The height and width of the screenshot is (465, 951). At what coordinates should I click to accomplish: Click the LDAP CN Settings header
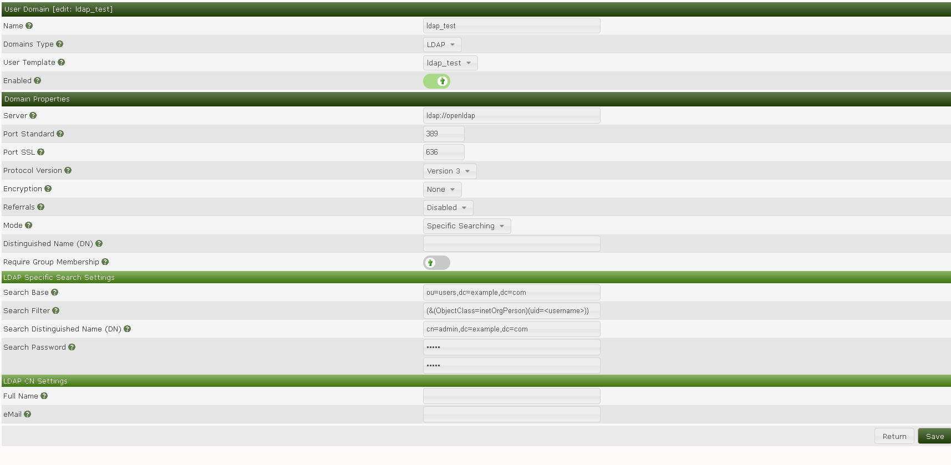[x=476, y=381]
